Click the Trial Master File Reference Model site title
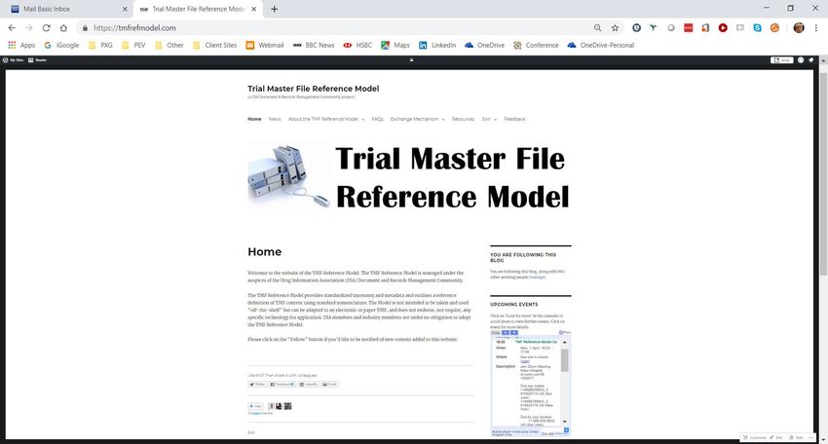The image size is (828, 444). (313, 89)
